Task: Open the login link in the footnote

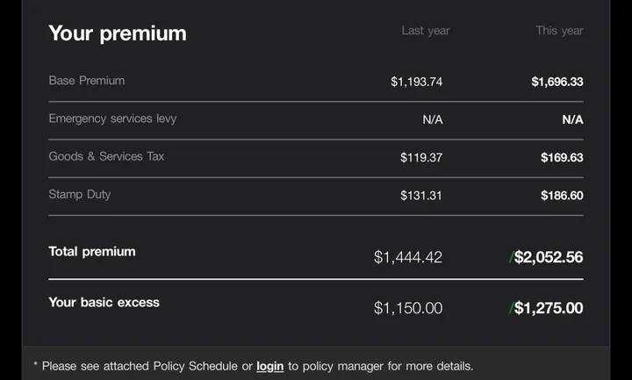Action: coord(269,366)
